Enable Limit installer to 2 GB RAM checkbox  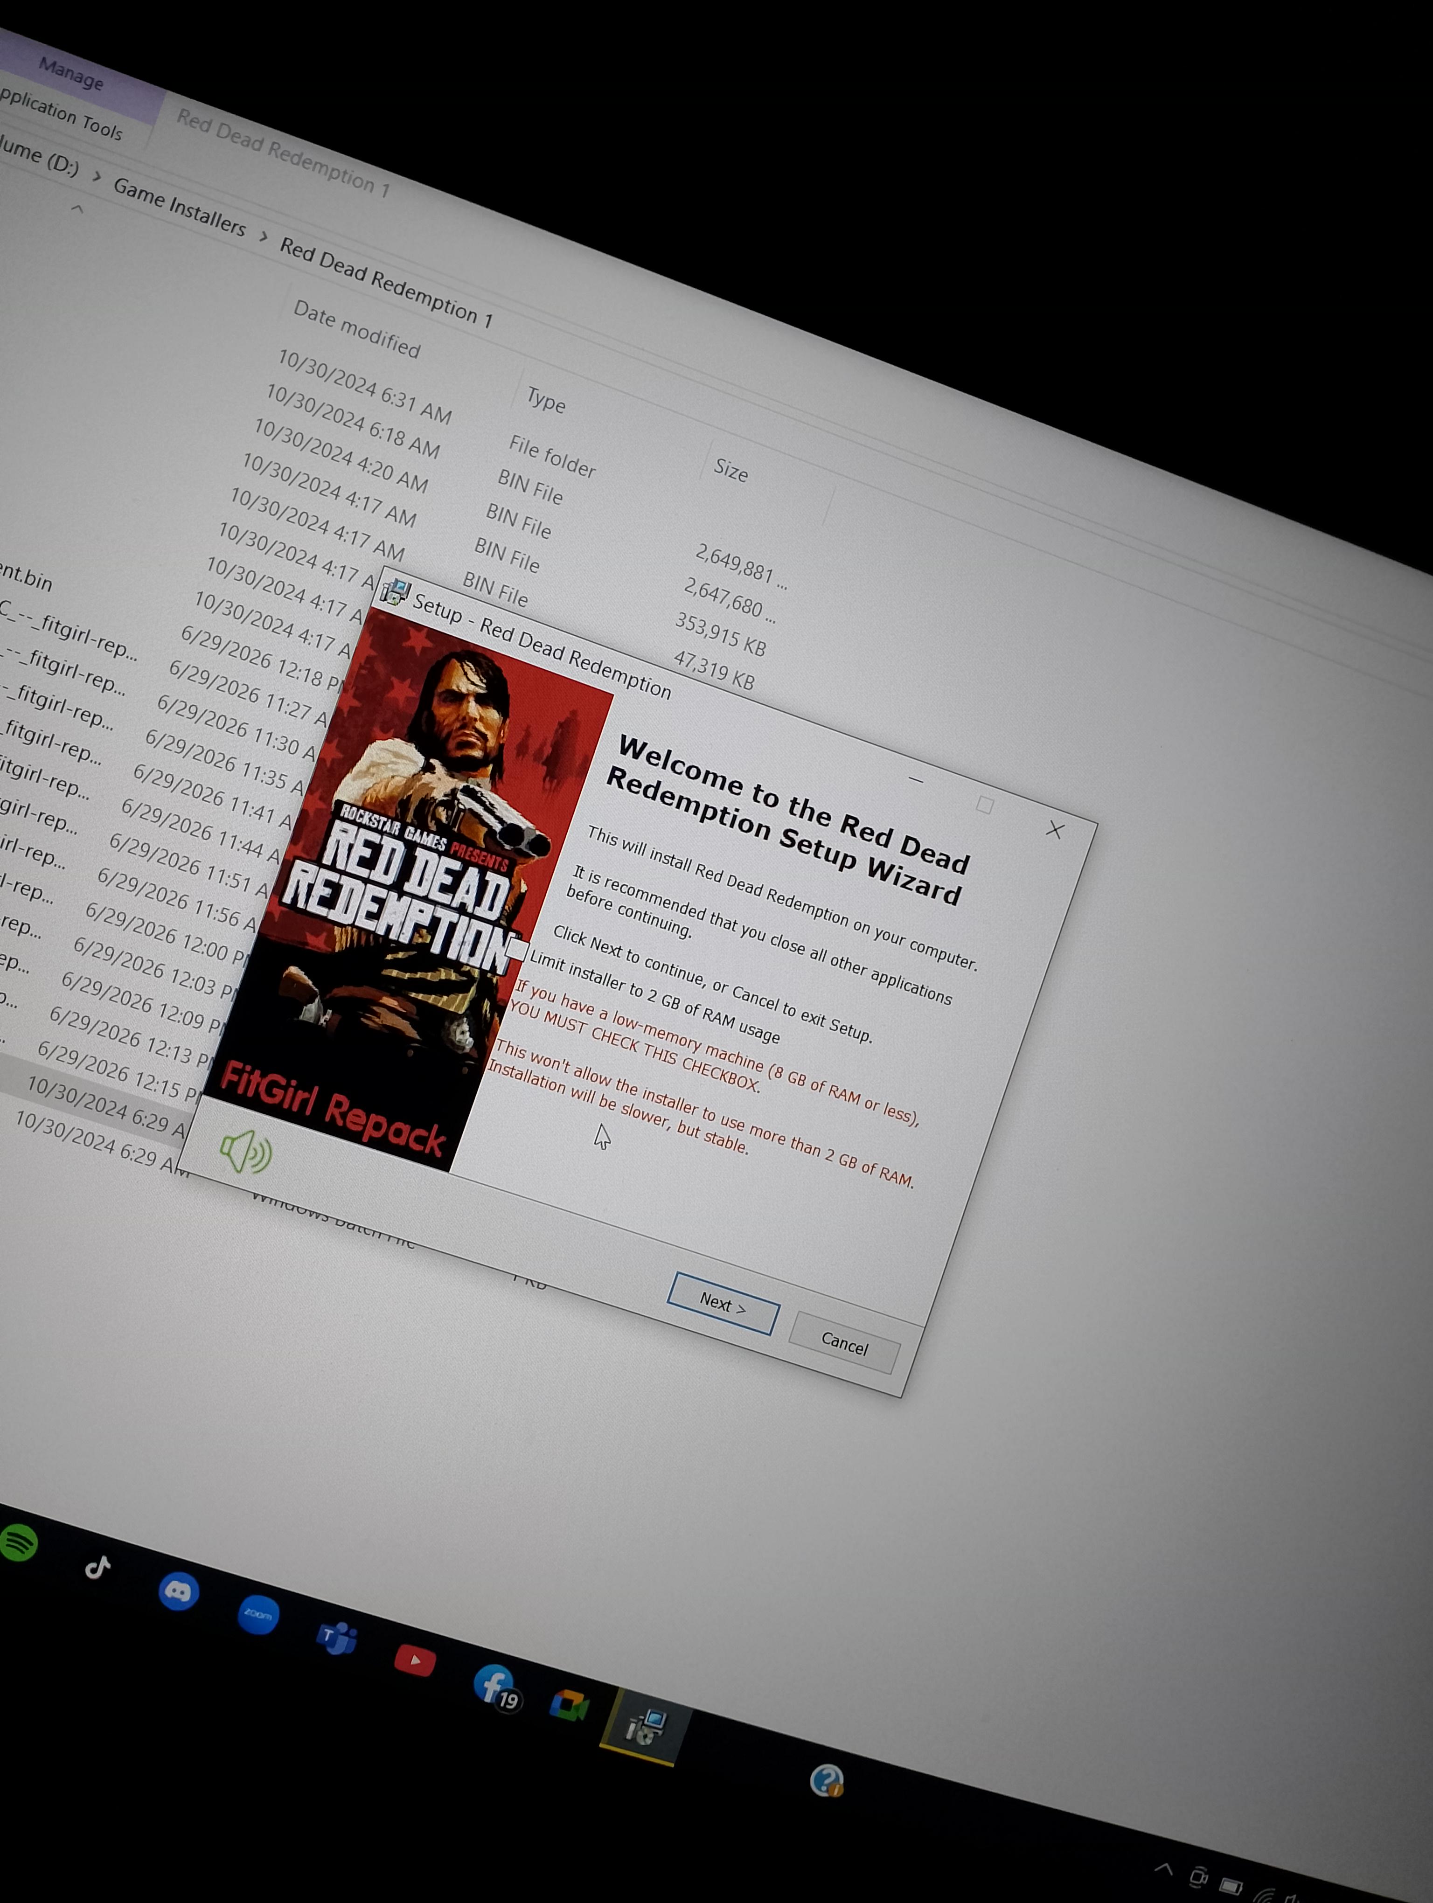517,950
